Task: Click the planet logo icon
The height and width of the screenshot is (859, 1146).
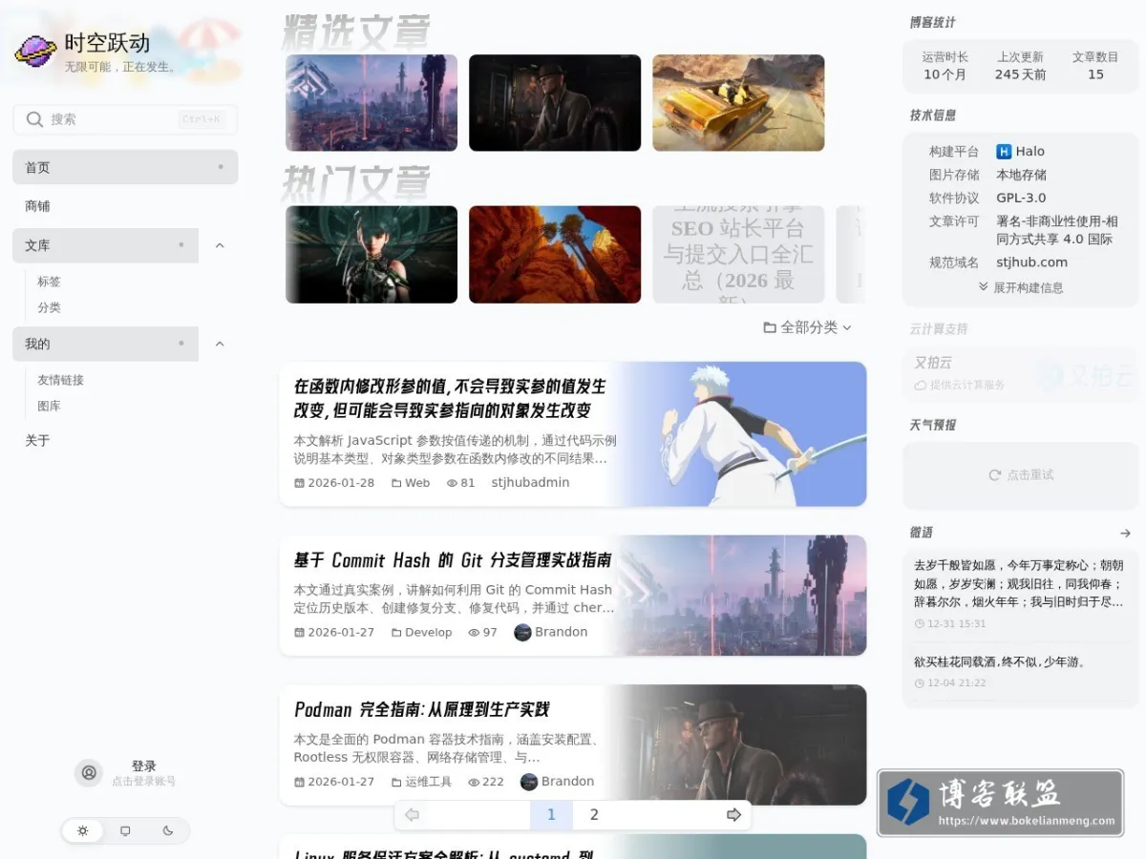Action: click(x=35, y=51)
